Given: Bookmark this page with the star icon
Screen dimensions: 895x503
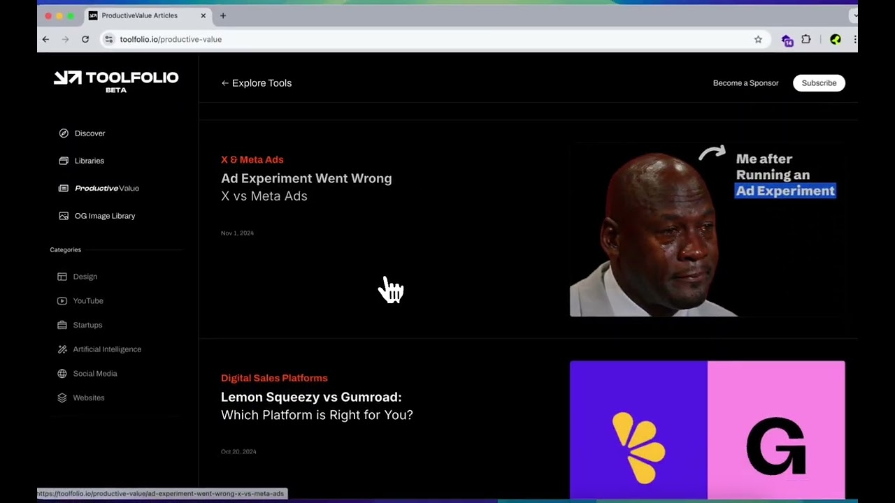Looking at the screenshot, I should pos(758,40).
